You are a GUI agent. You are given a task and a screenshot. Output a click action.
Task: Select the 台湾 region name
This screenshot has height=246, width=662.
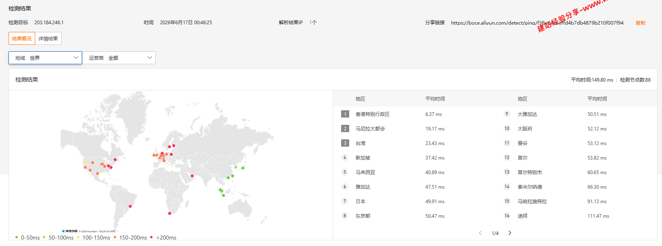pyautogui.click(x=361, y=143)
